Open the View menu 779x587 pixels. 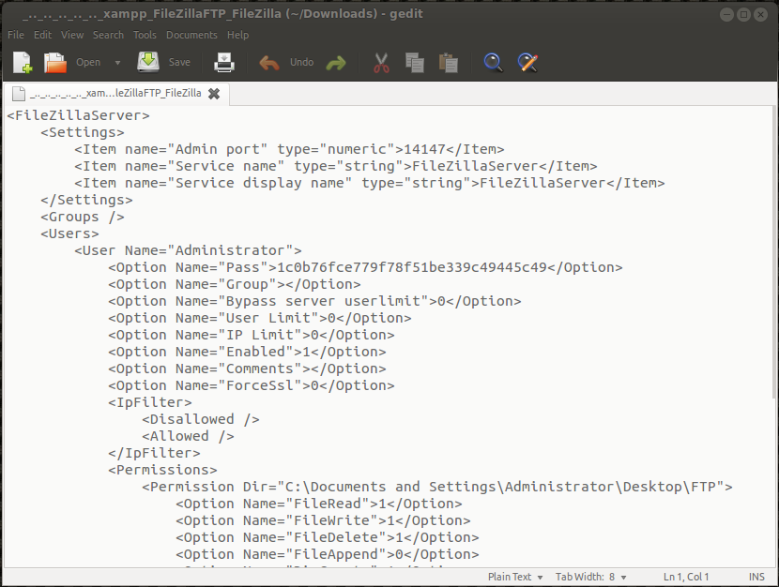tap(72, 35)
